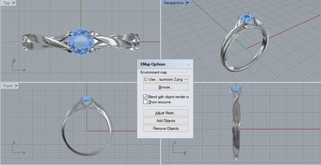Open the Perspective viewport menu arrow

pyautogui.click(x=188, y=3)
